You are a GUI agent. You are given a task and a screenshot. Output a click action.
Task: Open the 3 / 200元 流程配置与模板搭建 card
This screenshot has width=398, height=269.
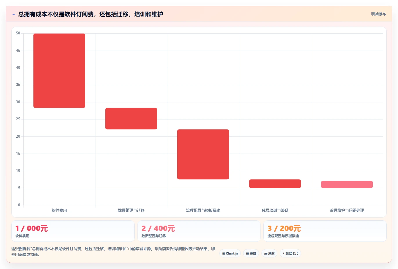pos(325,231)
